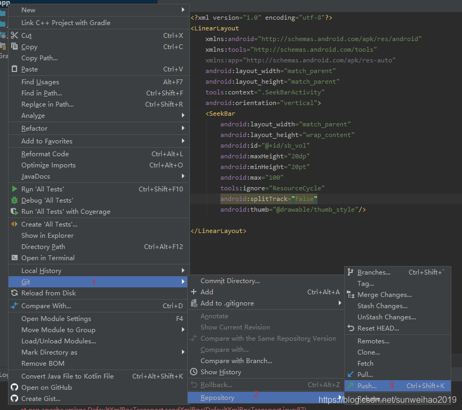Choose Reformat Code menu entry
The height and width of the screenshot is (410, 462).
(99, 154)
